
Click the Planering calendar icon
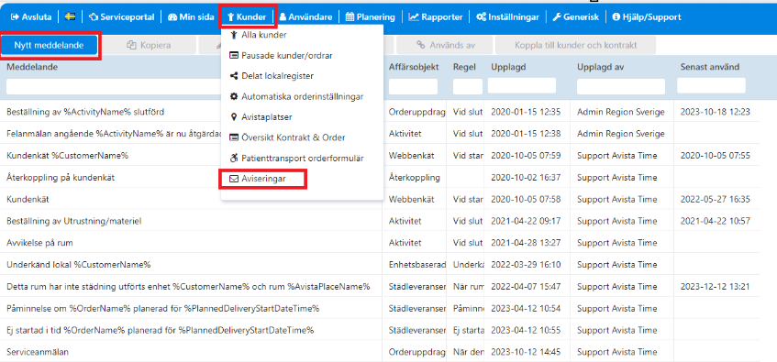click(x=350, y=16)
